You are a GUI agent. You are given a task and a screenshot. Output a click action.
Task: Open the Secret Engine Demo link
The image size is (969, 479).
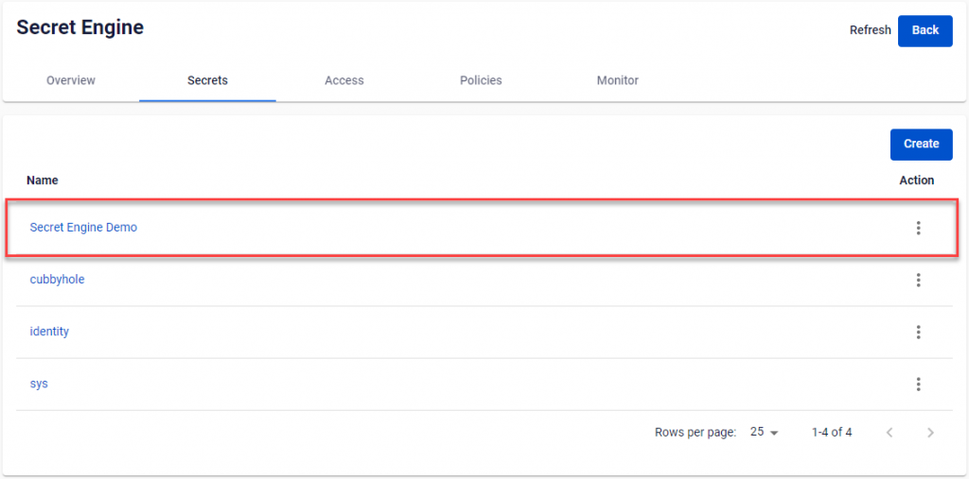click(x=83, y=228)
